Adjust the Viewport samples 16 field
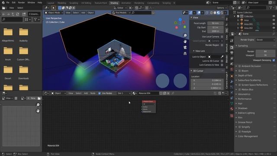The height and width of the screenshot is (156, 277). click(265, 55)
